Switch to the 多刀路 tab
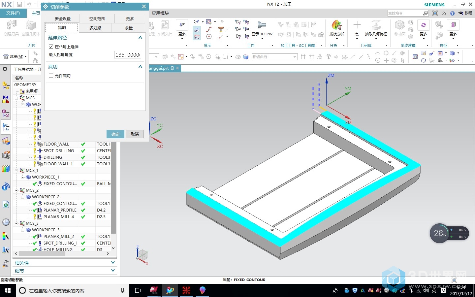This screenshot has width=475, height=297. click(x=95, y=28)
